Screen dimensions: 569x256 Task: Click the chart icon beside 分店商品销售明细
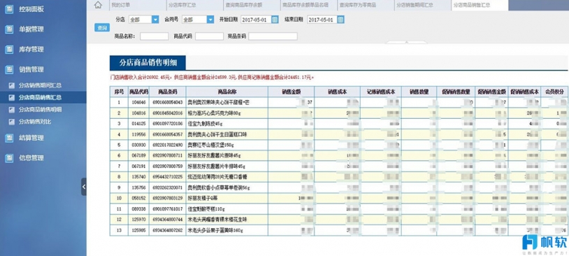click(12, 109)
